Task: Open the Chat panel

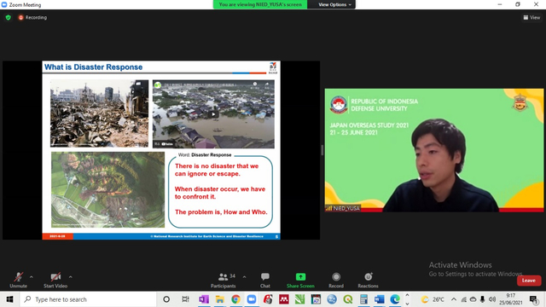Action: tap(265, 280)
